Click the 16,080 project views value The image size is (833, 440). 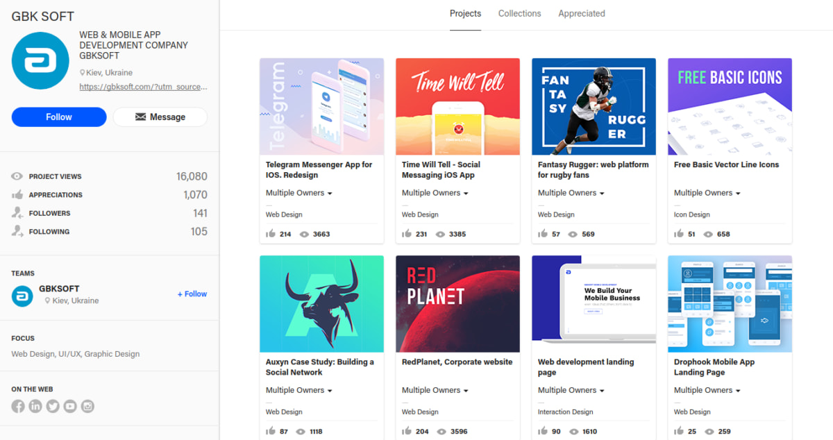(x=192, y=176)
